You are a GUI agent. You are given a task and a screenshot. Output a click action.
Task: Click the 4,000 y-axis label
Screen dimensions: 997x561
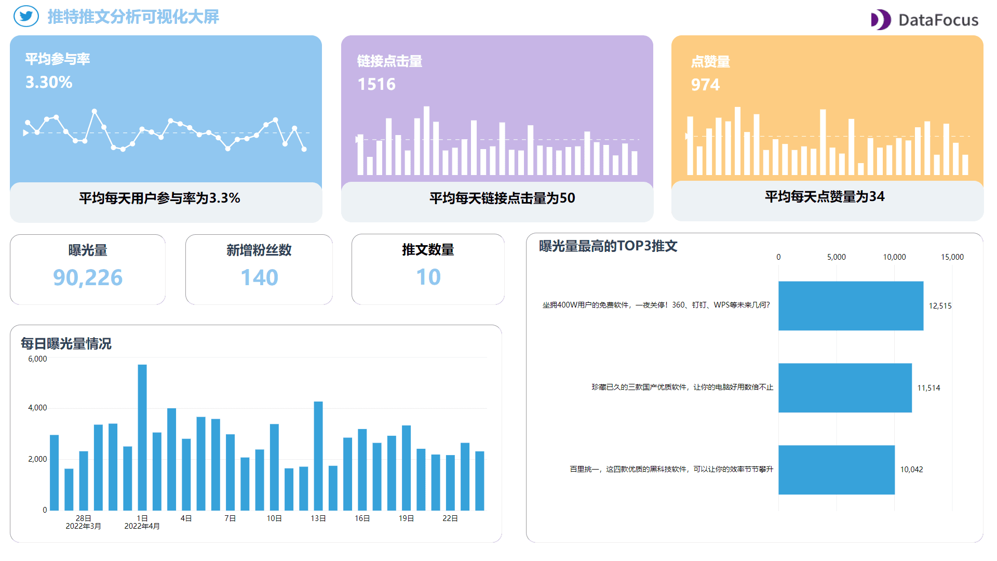click(37, 408)
